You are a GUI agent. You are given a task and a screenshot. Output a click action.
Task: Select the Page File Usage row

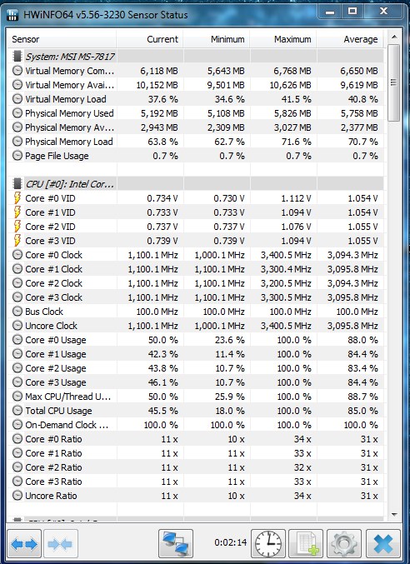(x=196, y=156)
